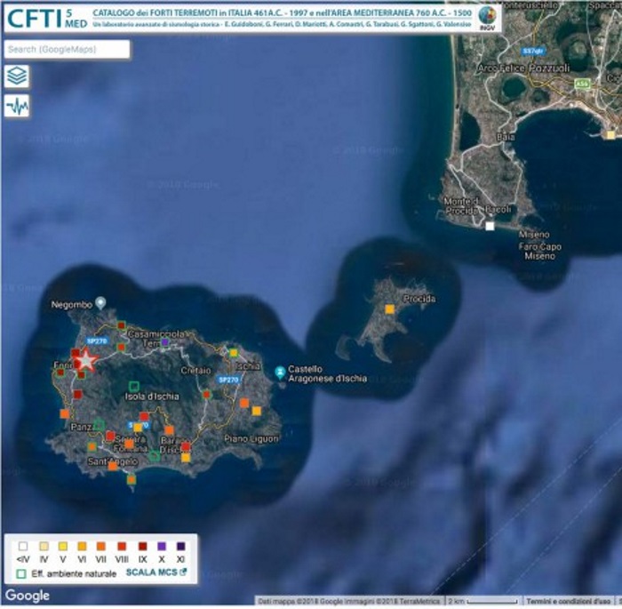
Task: Focus the Search (GoogleMaps) input field
Action: pos(67,50)
